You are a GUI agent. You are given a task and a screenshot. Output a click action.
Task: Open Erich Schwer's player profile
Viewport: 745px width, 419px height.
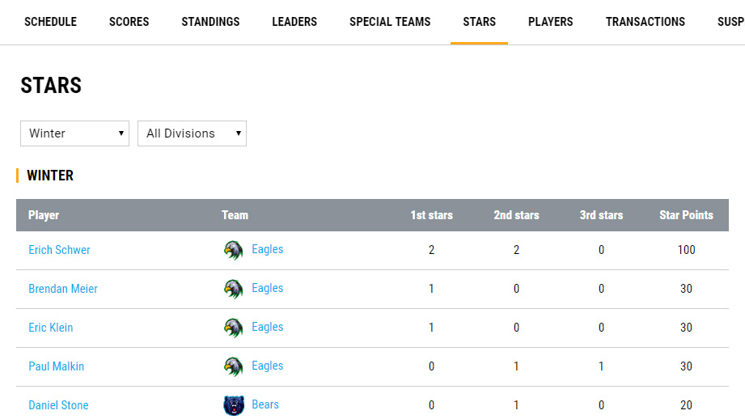point(59,250)
